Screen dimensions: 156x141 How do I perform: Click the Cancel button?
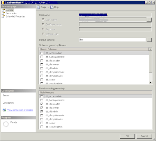coord(144,136)
